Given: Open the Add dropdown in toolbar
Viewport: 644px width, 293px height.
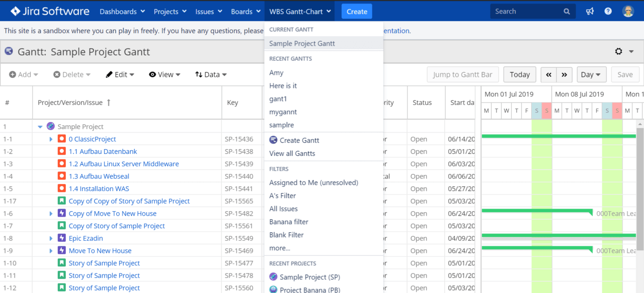Looking at the screenshot, I should click(24, 74).
